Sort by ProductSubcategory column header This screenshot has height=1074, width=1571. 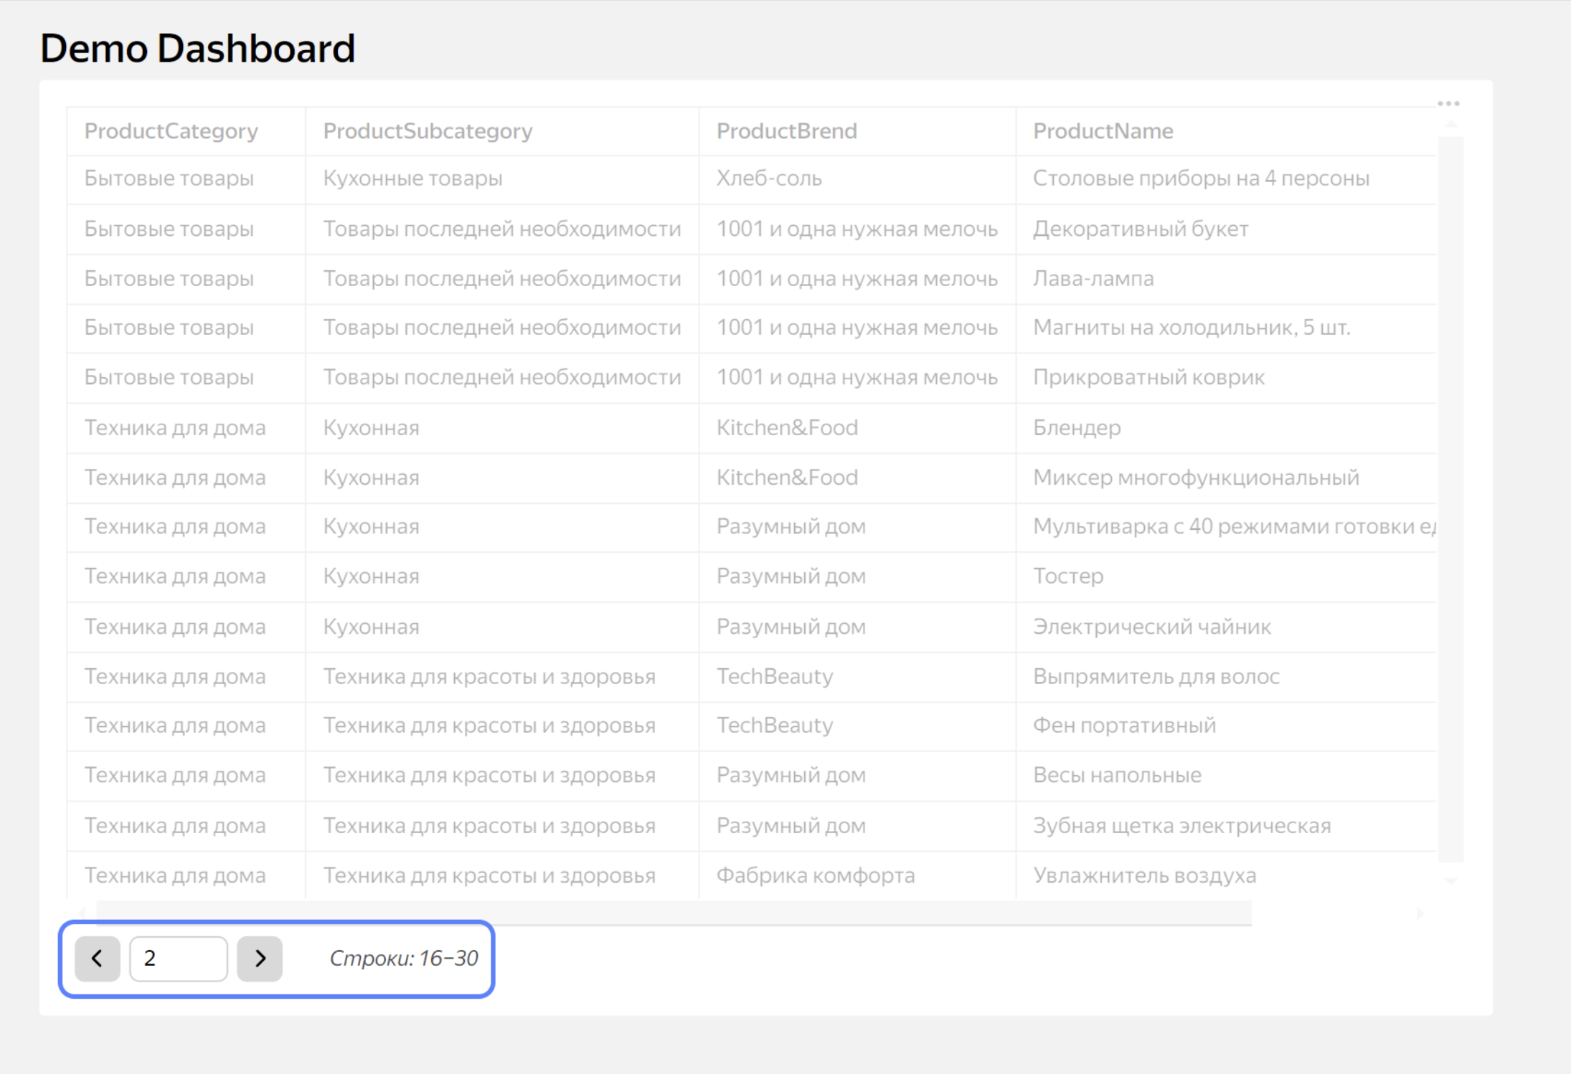(x=428, y=131)
